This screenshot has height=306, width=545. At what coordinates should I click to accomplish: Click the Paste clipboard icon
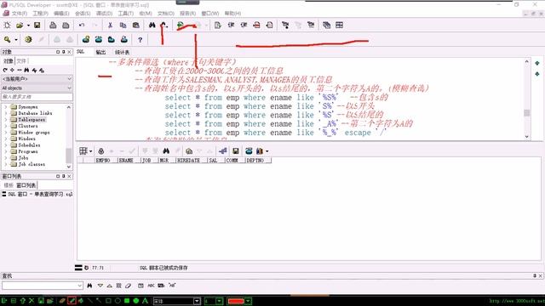click(136, 25)
